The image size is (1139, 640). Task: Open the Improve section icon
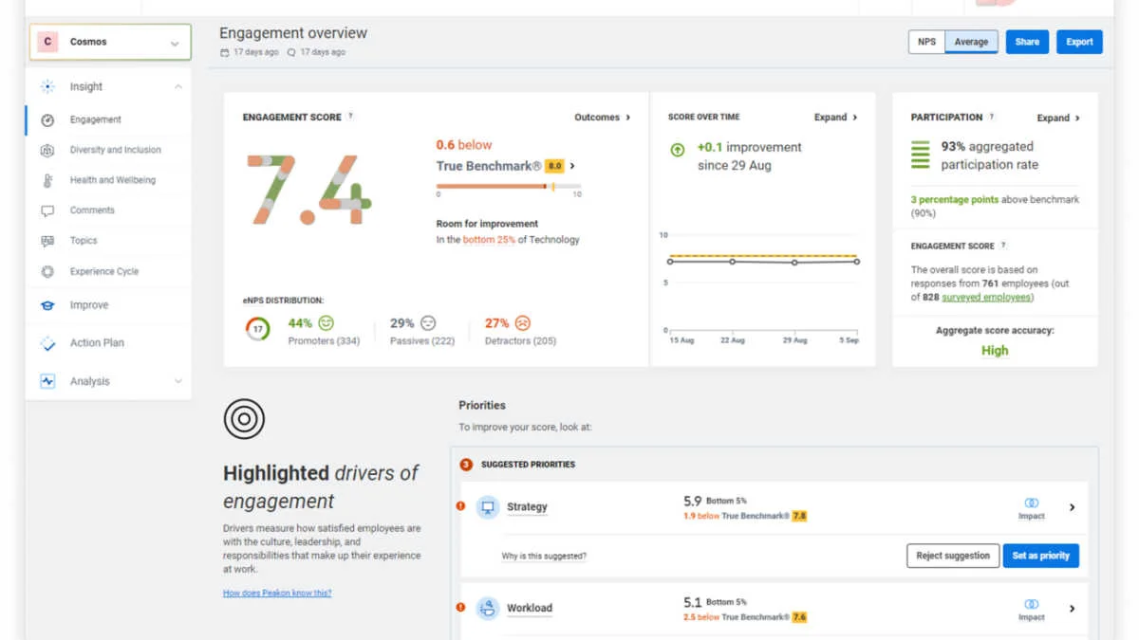[x=47, y=304]
